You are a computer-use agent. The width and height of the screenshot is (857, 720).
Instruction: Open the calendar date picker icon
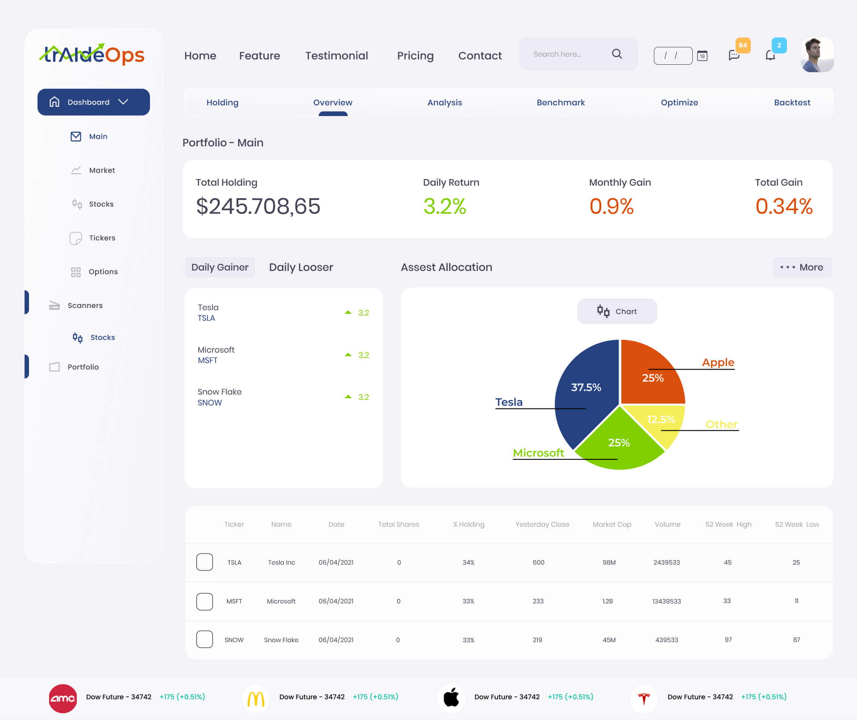(702, 56)
